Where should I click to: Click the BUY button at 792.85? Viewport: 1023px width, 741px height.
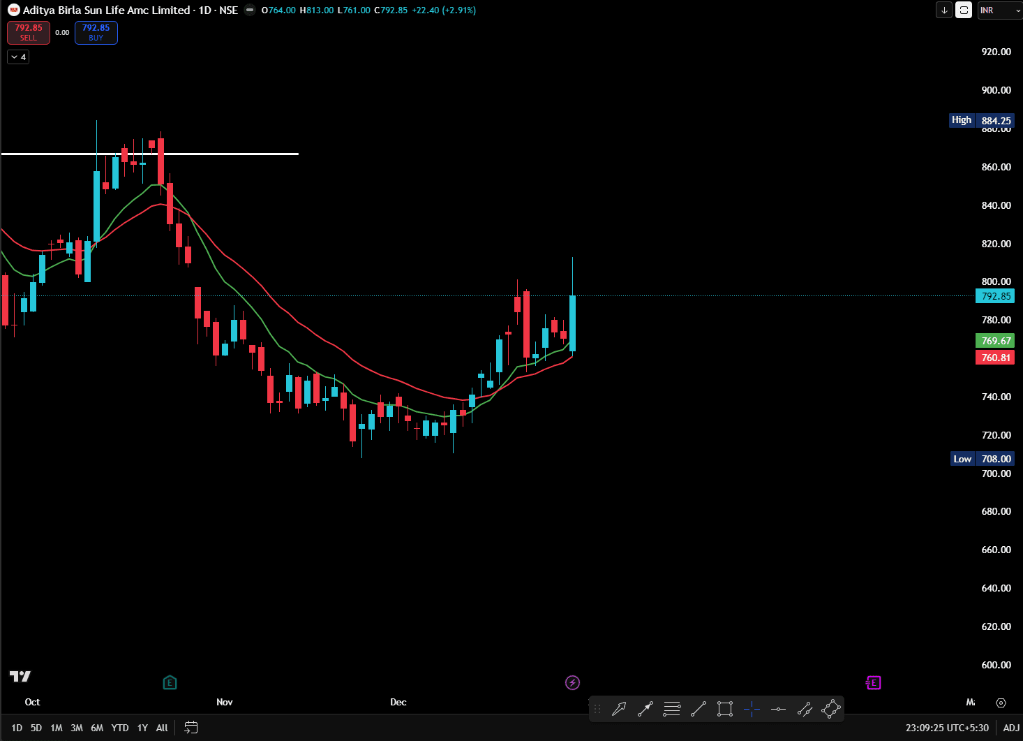96,32
